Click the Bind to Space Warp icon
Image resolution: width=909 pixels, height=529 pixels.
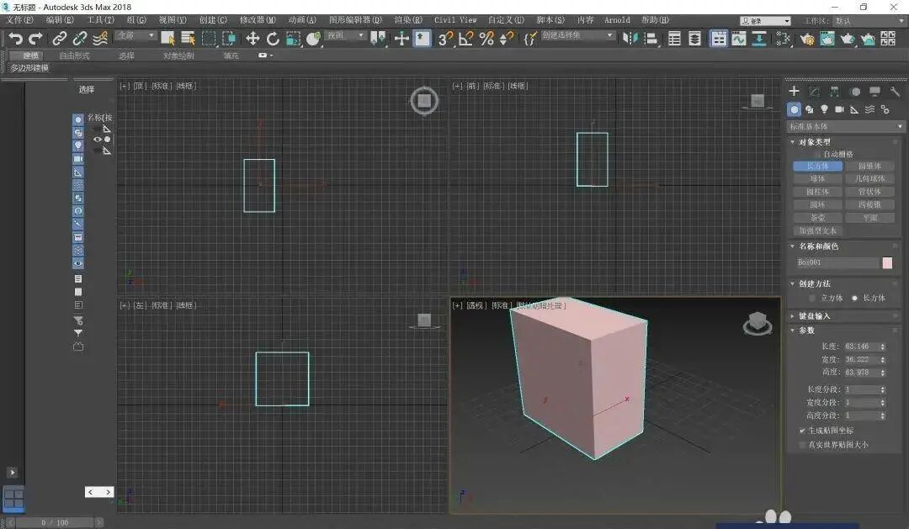(x=100, y=38)
